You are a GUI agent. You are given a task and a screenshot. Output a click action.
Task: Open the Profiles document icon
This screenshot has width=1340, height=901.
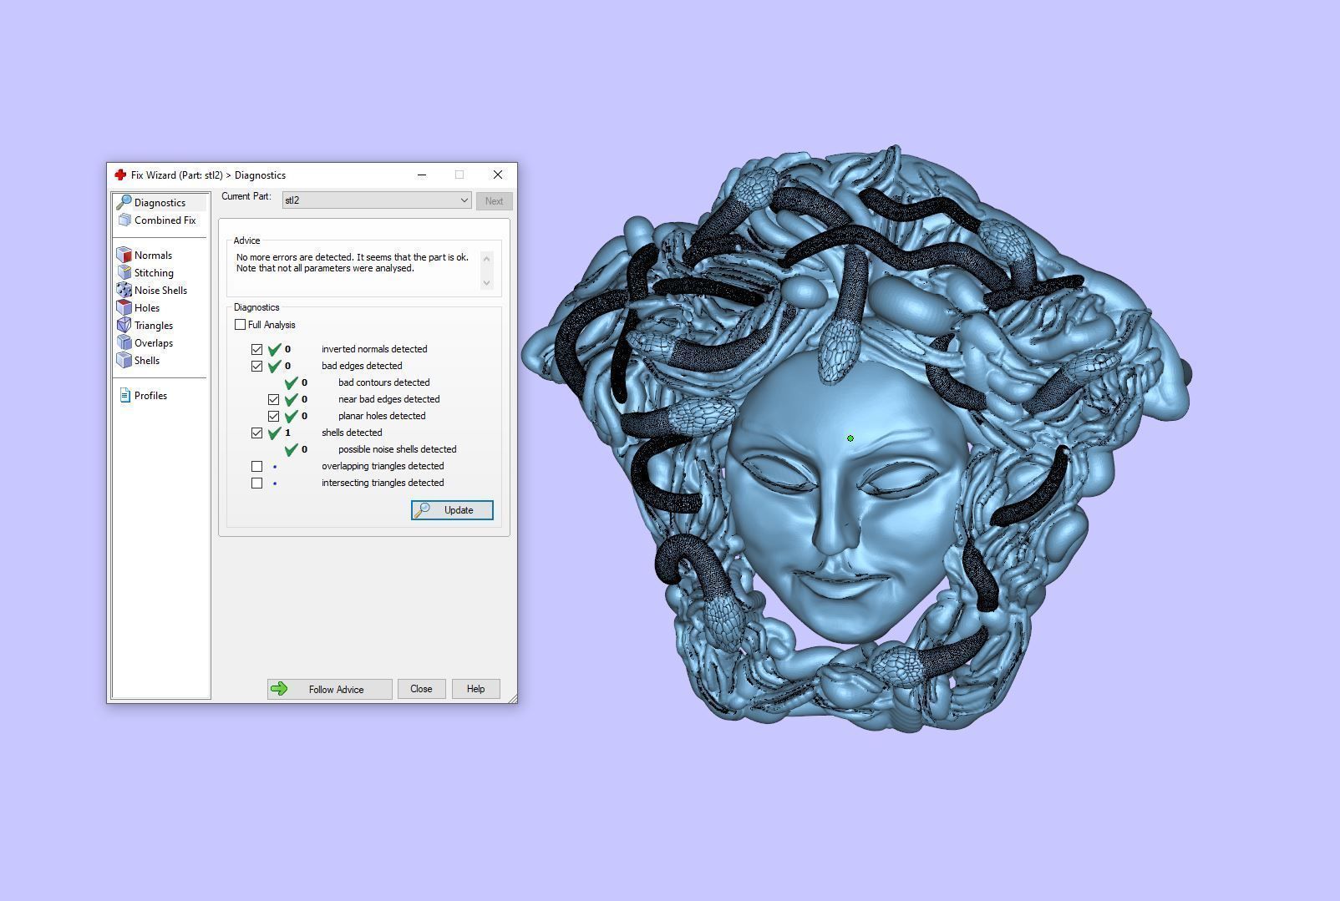(x=124, y=395)
